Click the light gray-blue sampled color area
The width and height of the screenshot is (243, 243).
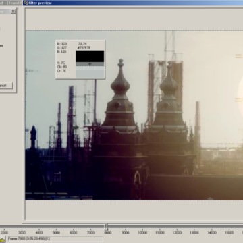[x=90, y=72]
